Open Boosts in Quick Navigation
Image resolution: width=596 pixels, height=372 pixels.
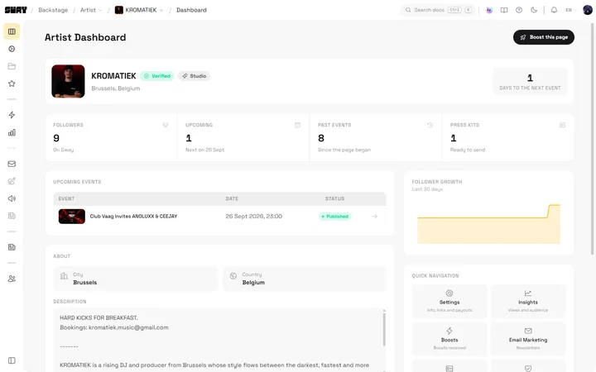coord(449,339)
